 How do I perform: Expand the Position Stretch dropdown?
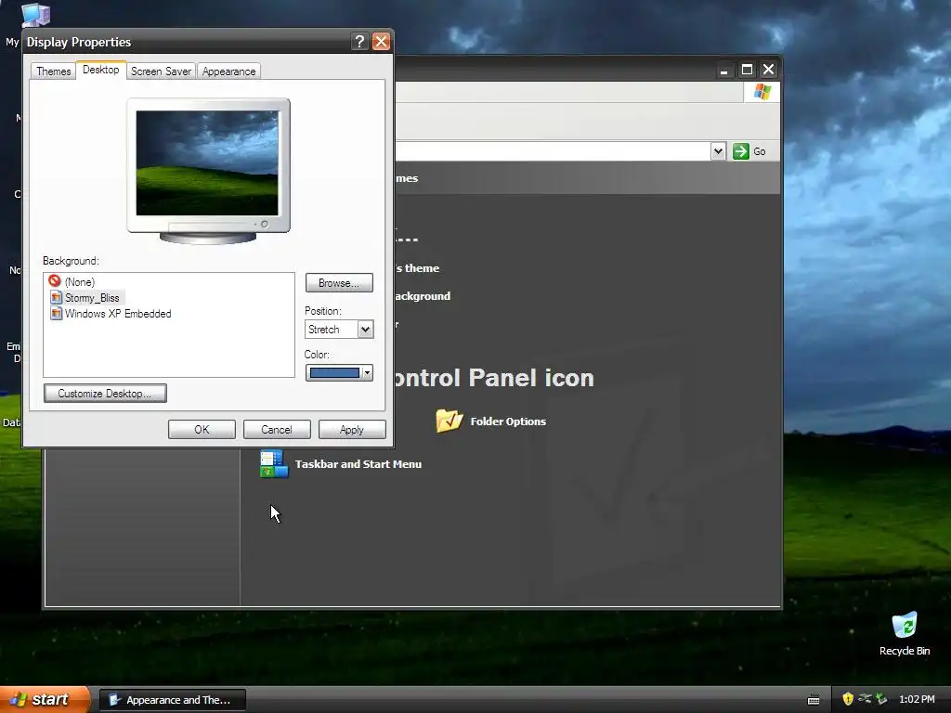(x=365, y=330)
